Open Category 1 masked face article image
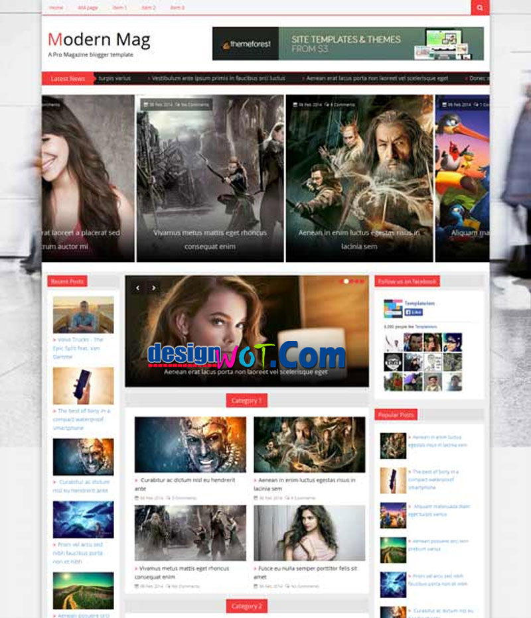 coord(190,444)
